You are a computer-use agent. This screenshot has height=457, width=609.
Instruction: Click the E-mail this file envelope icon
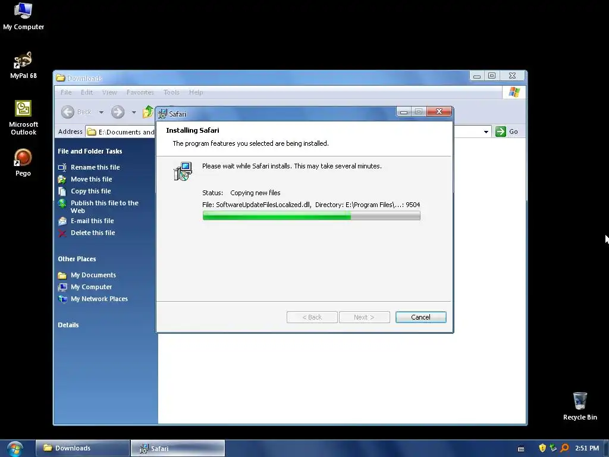click(62, 221)
